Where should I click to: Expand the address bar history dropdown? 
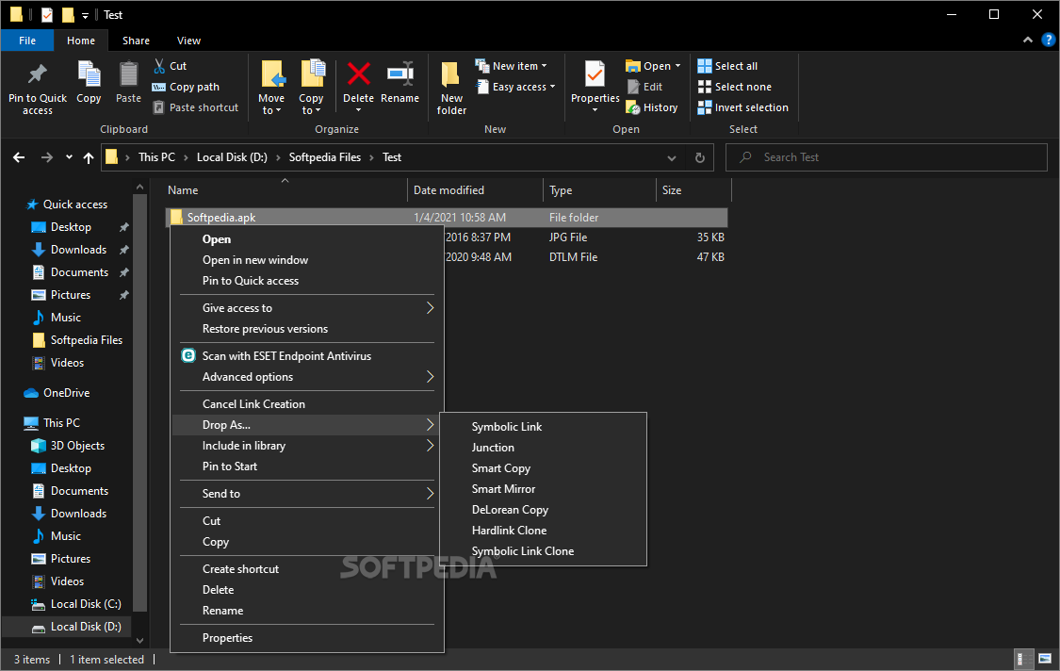[x=671, y=157]
